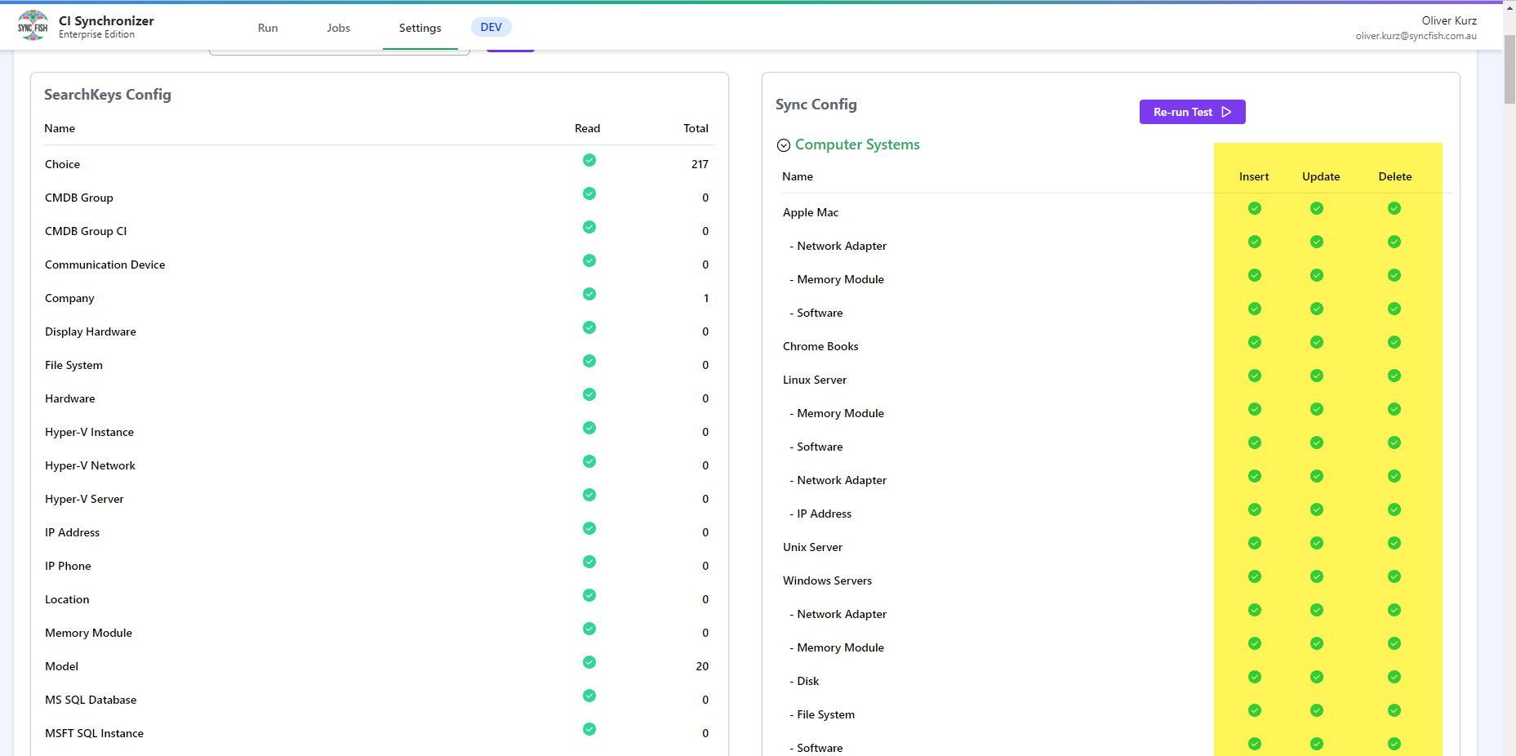Click the IP Phone read checkmark

589,562
